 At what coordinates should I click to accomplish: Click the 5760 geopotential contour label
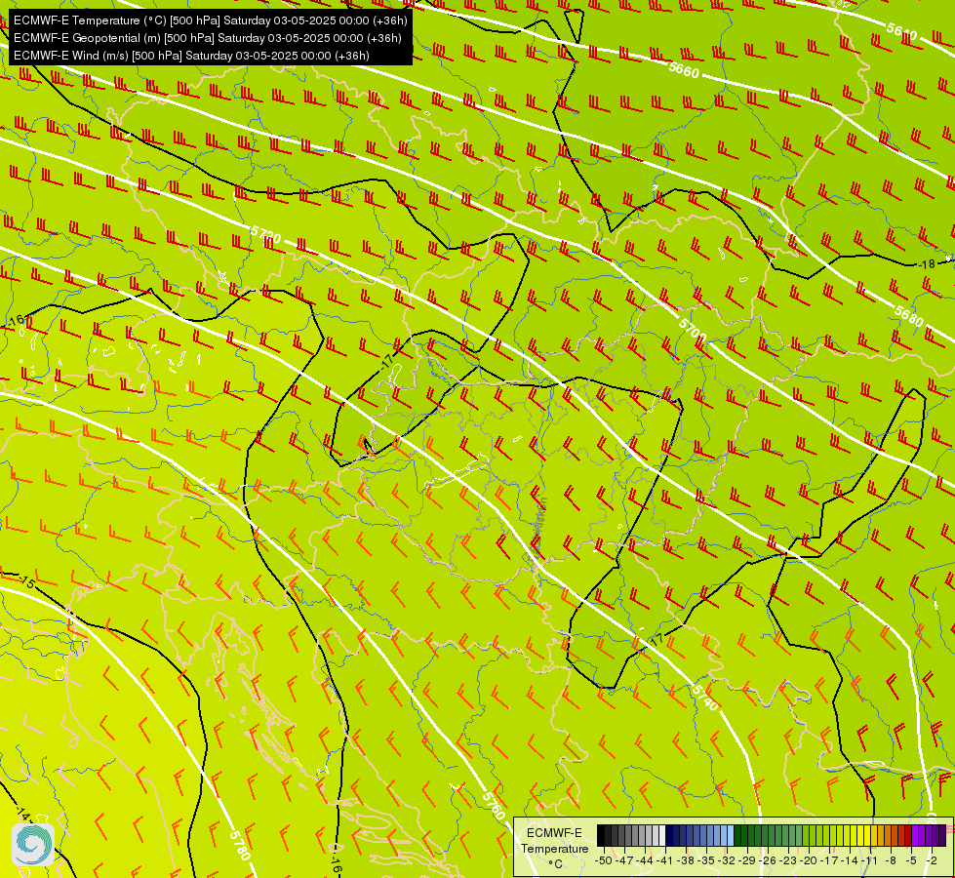click(x=494, y=806)
